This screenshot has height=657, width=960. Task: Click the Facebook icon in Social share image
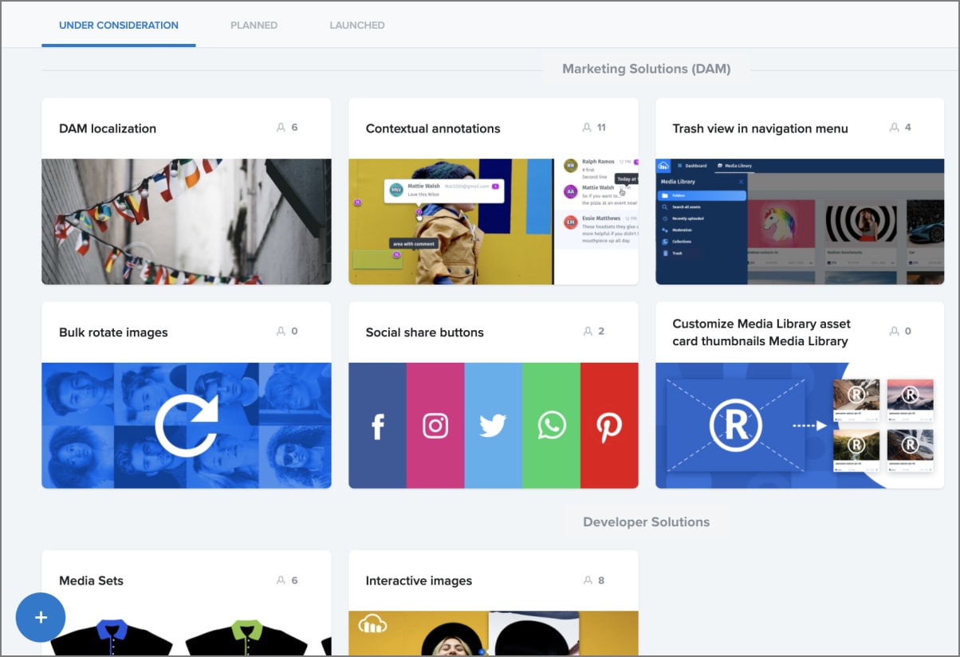coord(378,427)
